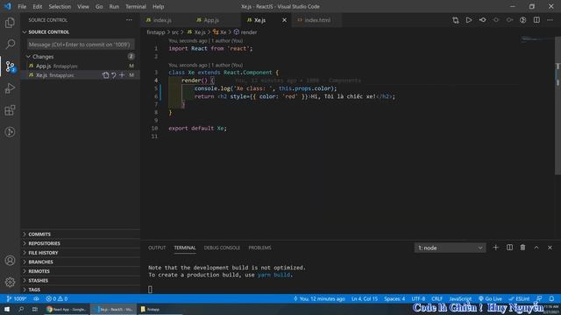Click ESLint status in the status bar
Image resolution: width=561 pixels, height=315 pixels.
(520, 298)
